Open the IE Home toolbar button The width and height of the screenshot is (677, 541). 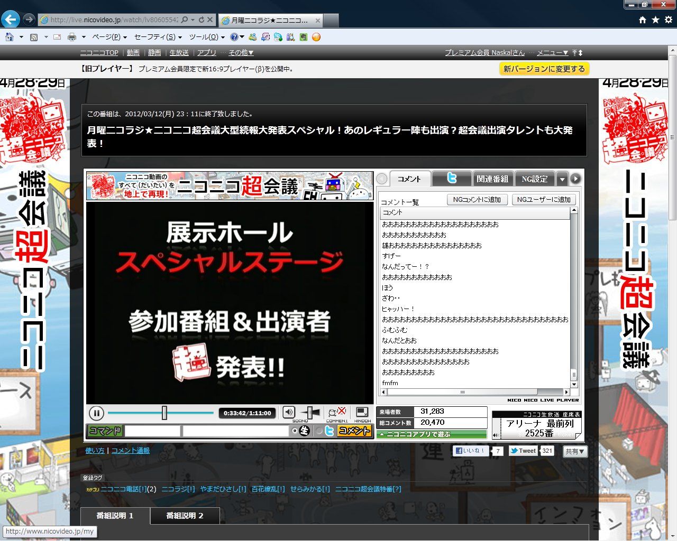pos(10,37)
